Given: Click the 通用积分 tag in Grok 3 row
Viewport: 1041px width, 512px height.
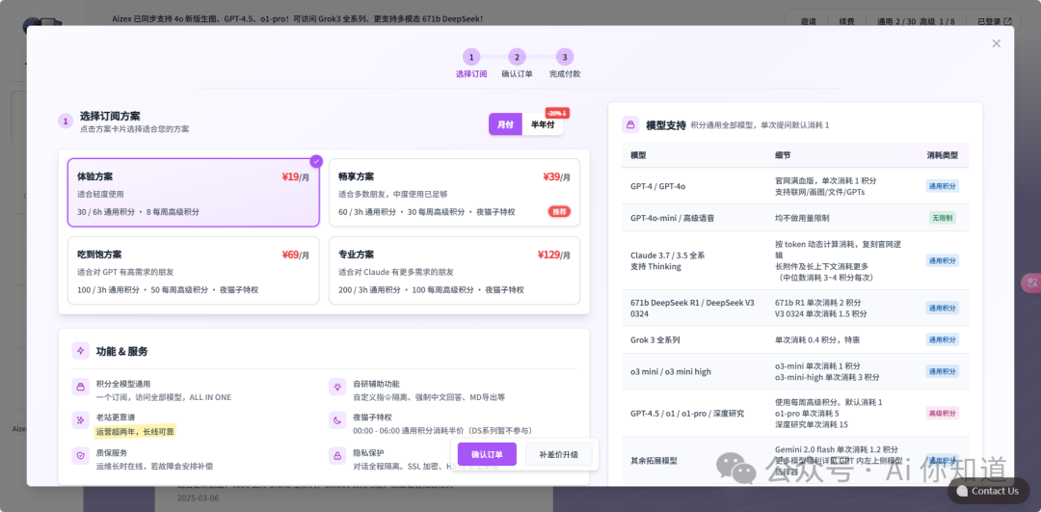Looking at the screenshot, I should tap(942, 339).
